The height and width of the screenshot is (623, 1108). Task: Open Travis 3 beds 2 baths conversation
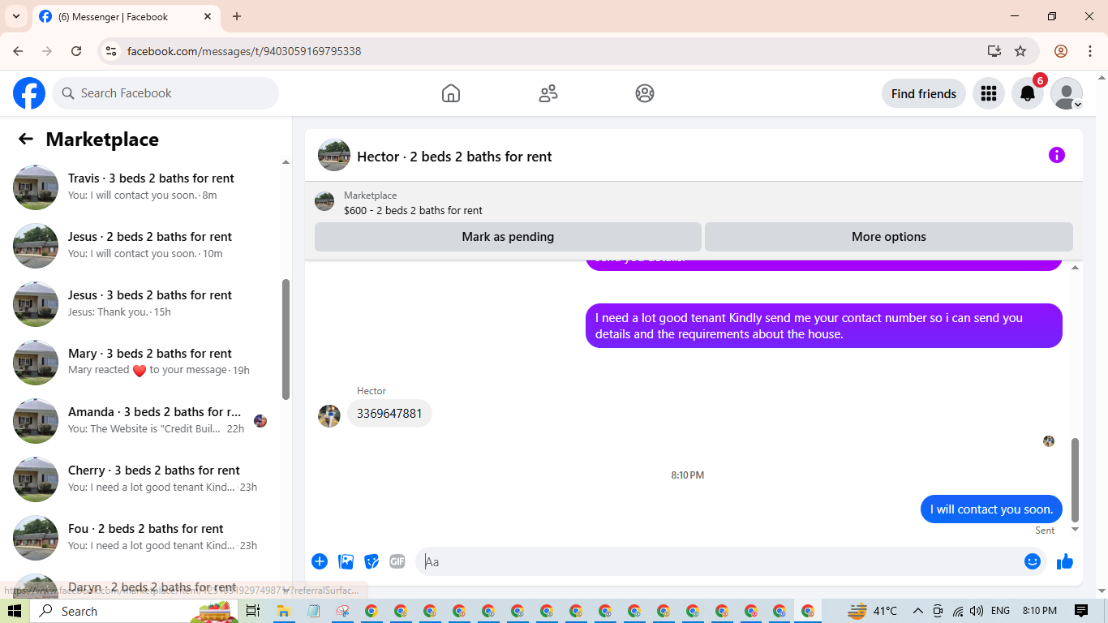click(x=142, y=187)
